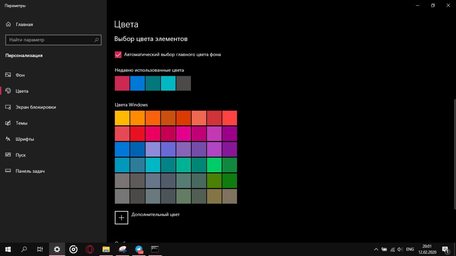
Task: Open File Explorer from the taskbar
Action: pyautogui.click(x=106, y=249)
